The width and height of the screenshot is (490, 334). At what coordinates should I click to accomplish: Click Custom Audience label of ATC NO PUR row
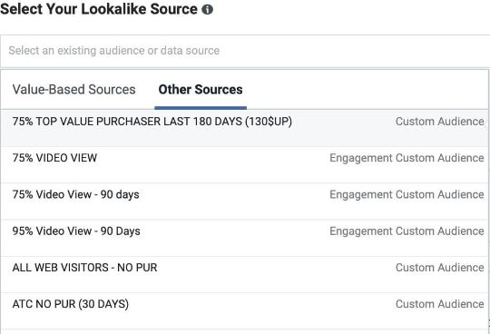click(x=440, y=304)
